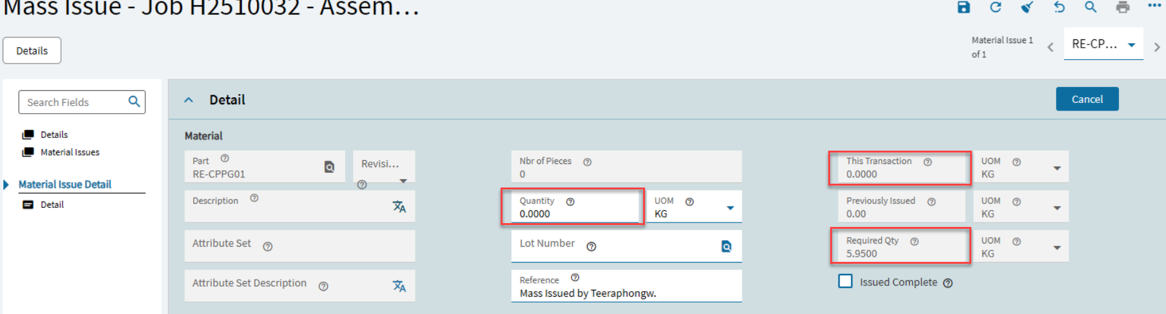
Task: Click the Details button
Action: [32, 51]
